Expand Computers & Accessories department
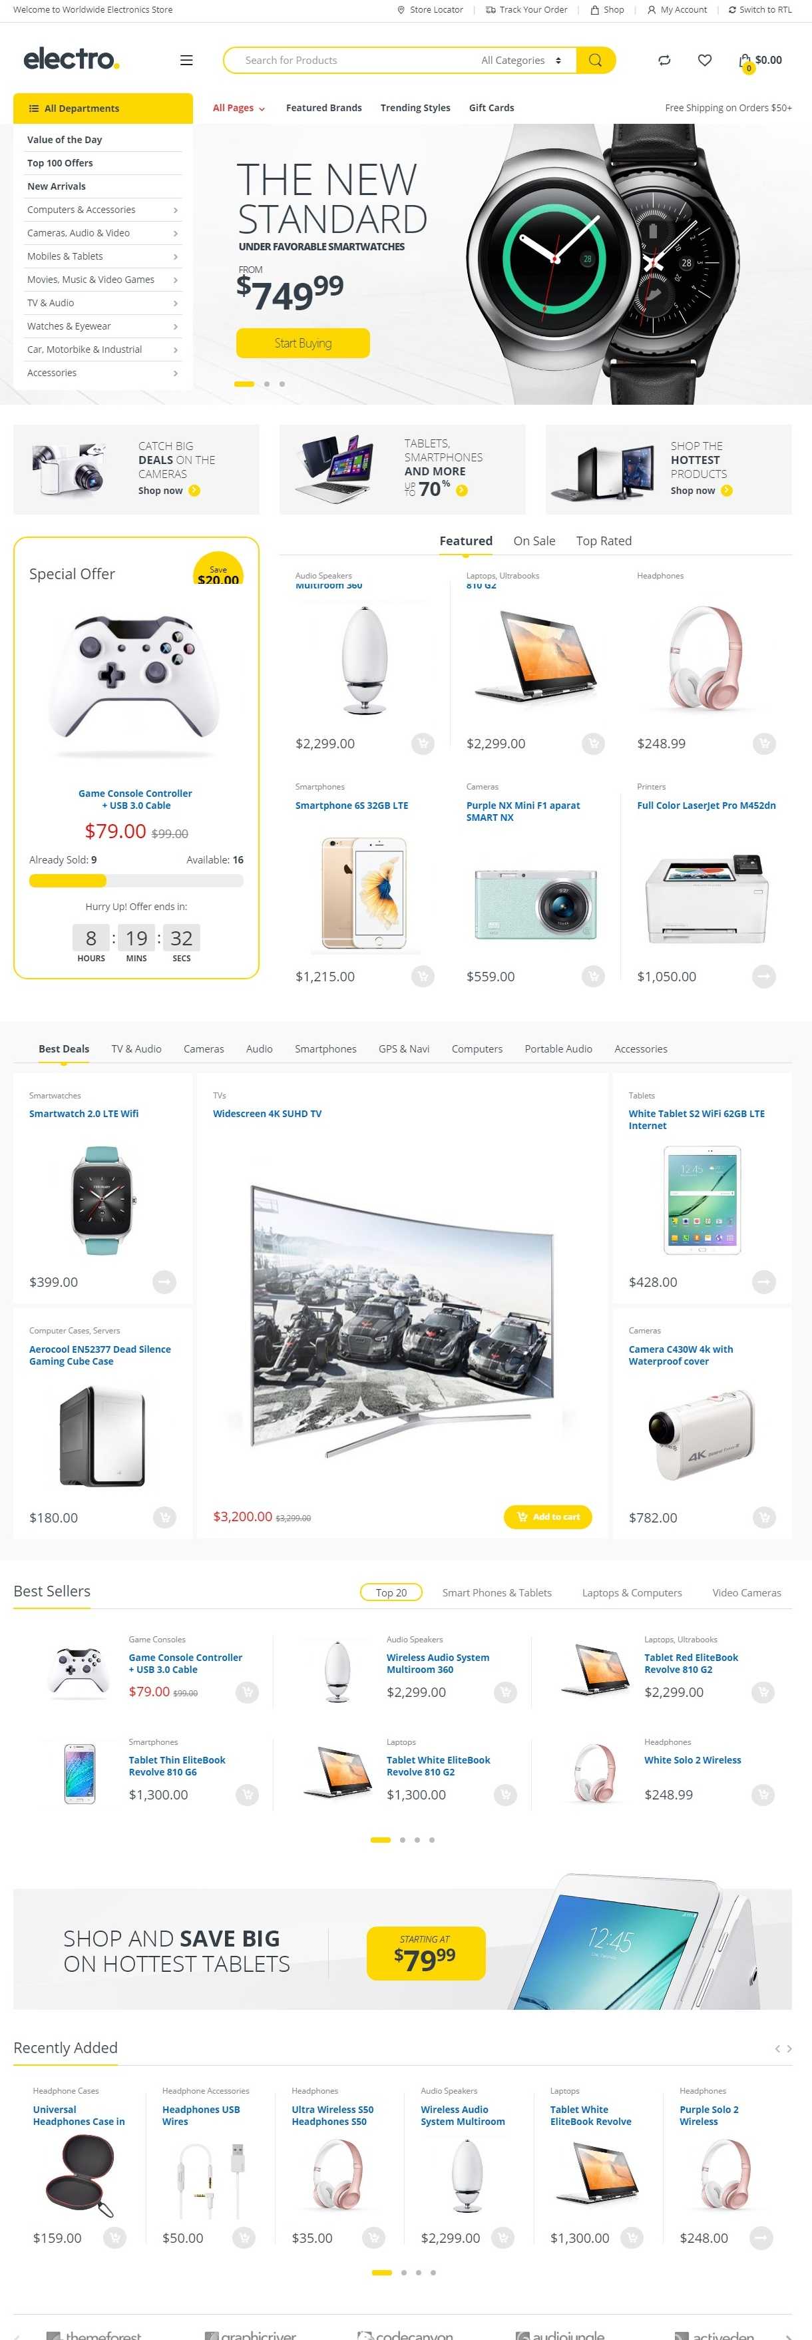Viewport: 812px width, 2340px height. pos(102,210)
